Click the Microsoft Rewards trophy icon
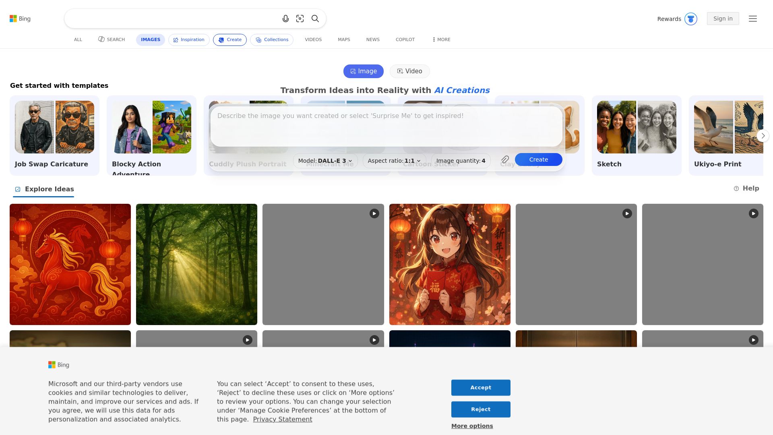The image size is (773, 435). click(x=691, y=19)
